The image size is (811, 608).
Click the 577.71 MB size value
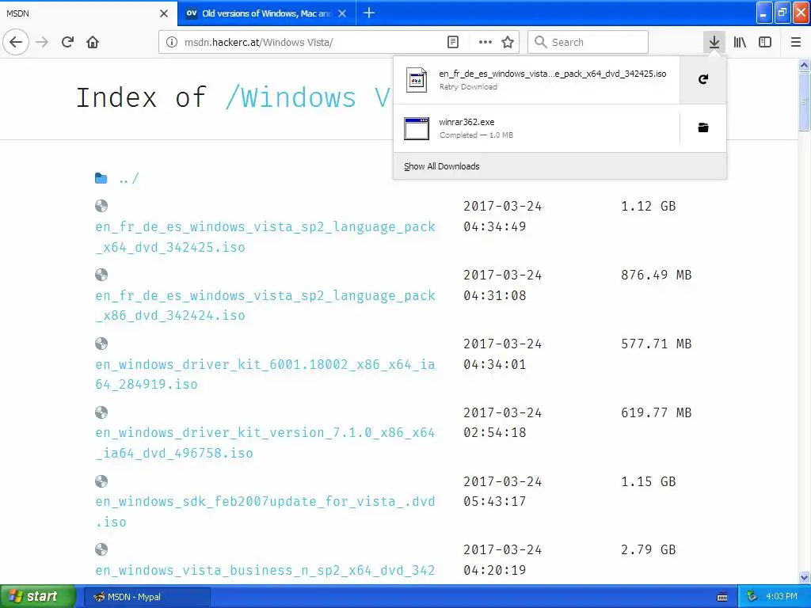tap(657, 344)
